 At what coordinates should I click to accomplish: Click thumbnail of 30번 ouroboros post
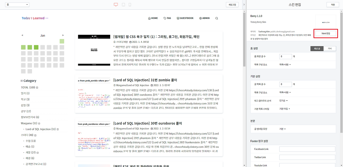tap(94, 137)
